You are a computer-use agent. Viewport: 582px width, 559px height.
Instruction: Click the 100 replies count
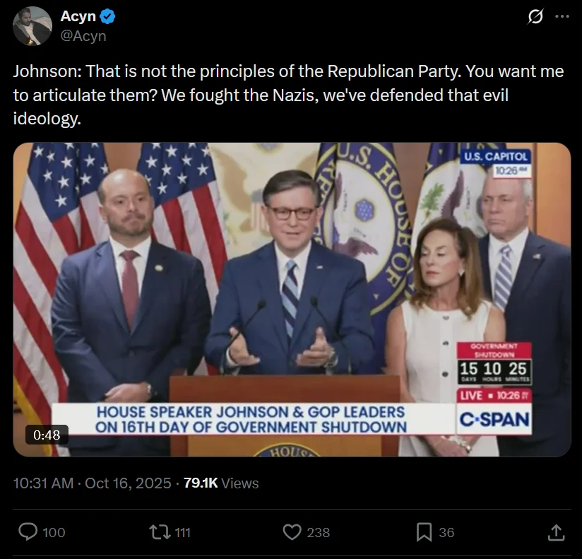[x=54, y=532]
